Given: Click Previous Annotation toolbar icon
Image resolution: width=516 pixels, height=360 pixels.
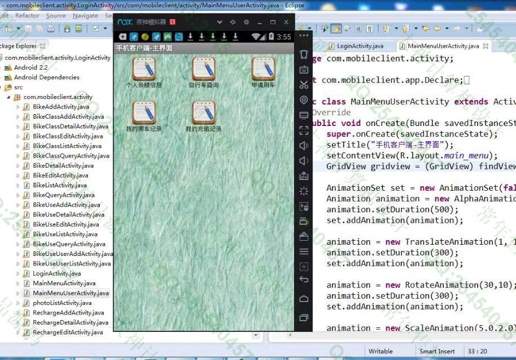Looking at the screenshot, I should click(406, 29).
